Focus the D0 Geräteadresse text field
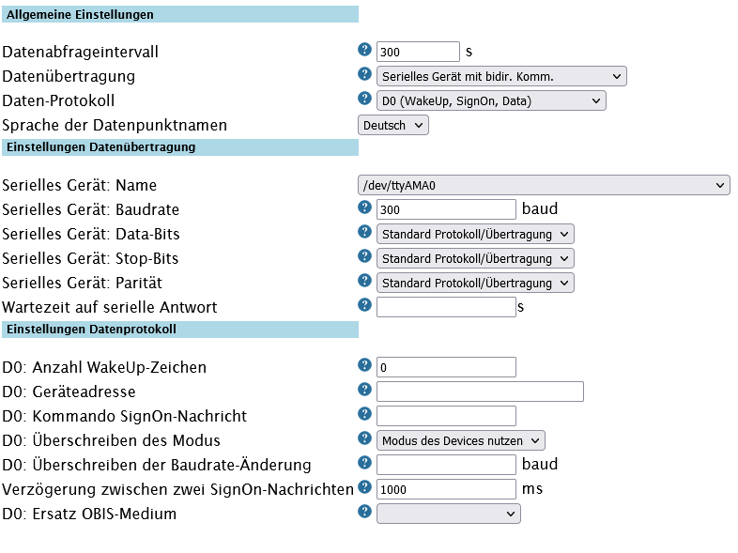738x553 pixels. point(480,392)
